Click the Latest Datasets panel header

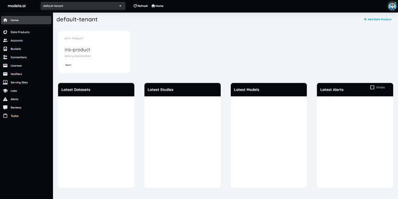(96, 90)
